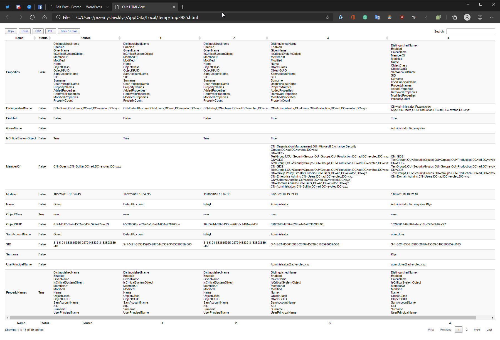Refresh the current page
Screen dimensions: 500x340
tap(32, 17)
